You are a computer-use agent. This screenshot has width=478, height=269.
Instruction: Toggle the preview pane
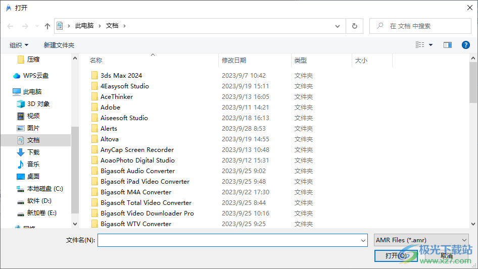coord(448,45)
